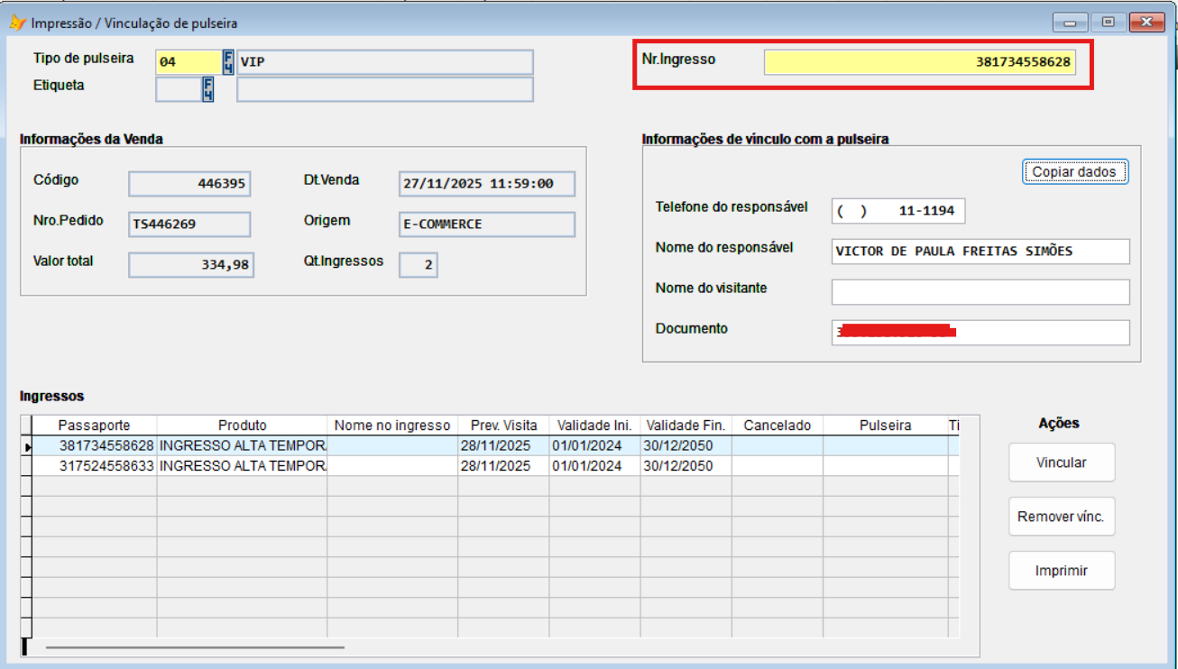This screenshot has height=669, width=1178.
Task: Click the Documento input field
Action: pyautogui.click(x=980, y=332)
